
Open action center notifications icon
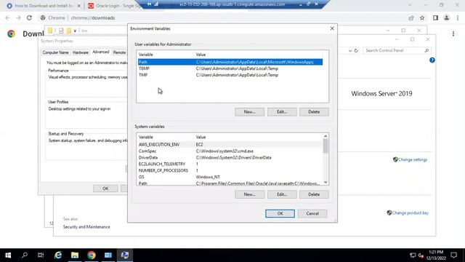453,255
